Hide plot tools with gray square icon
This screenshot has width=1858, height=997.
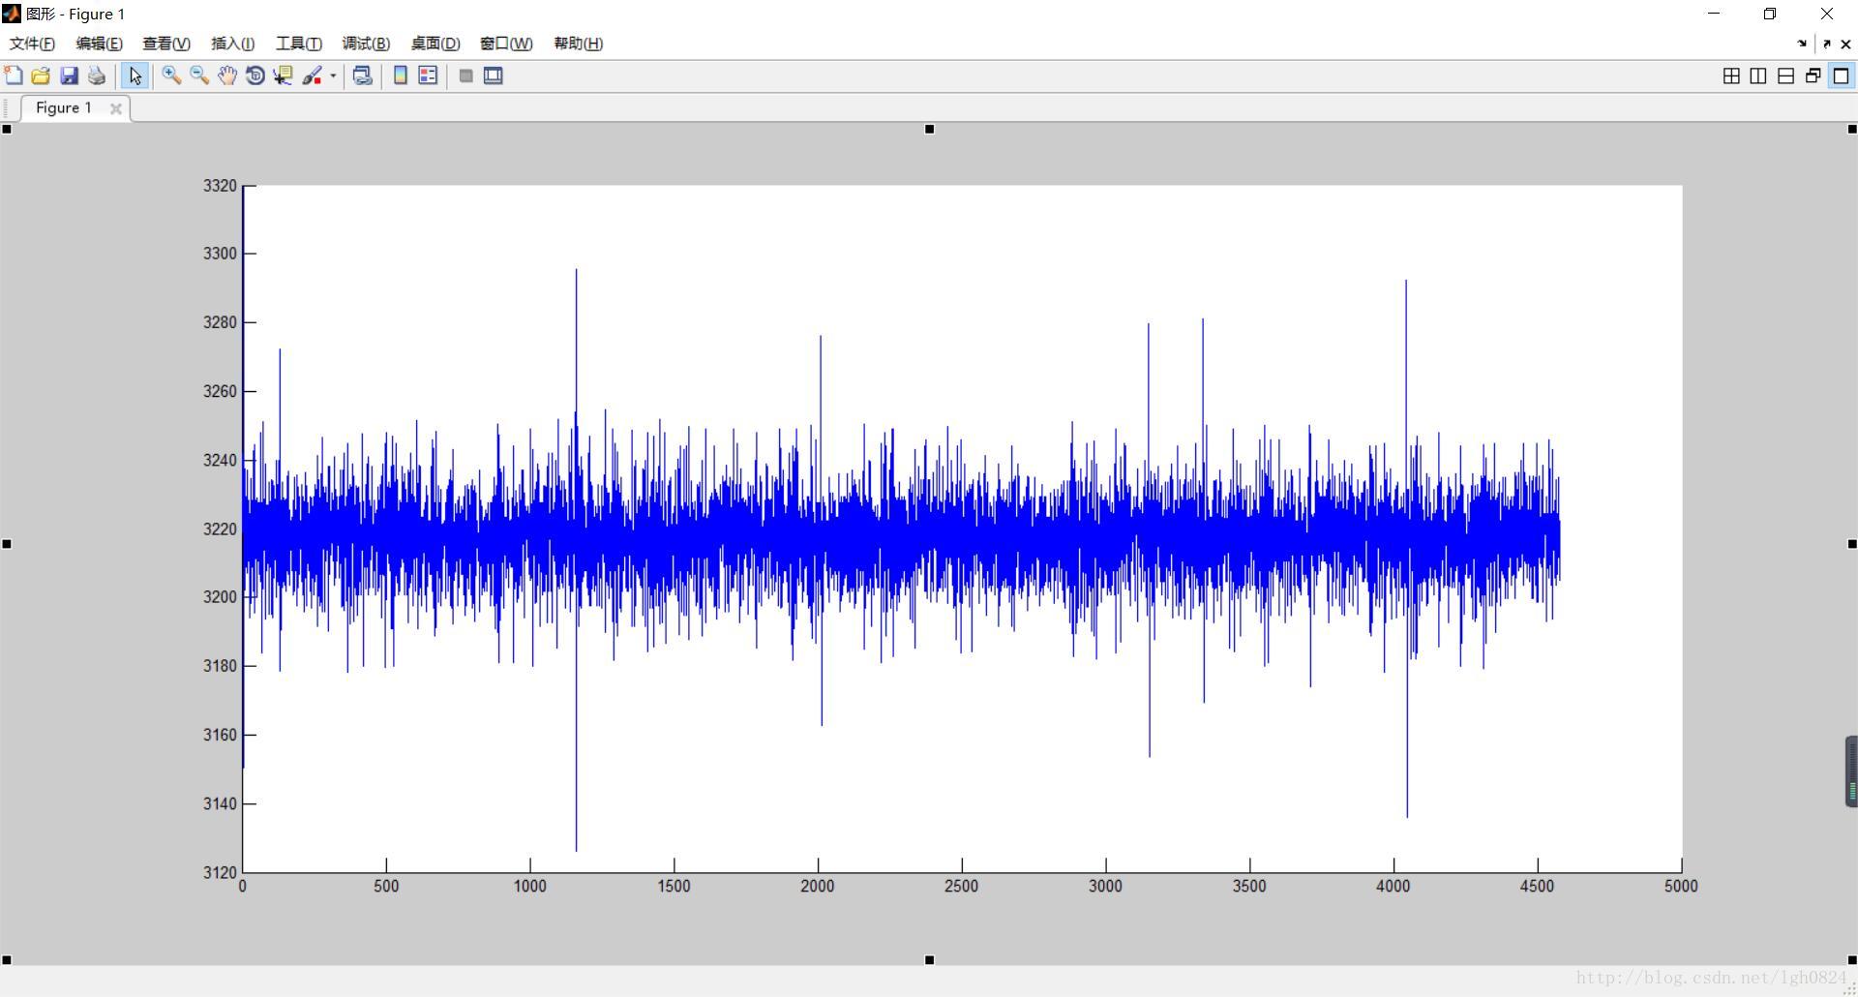(x=465, y=76)
